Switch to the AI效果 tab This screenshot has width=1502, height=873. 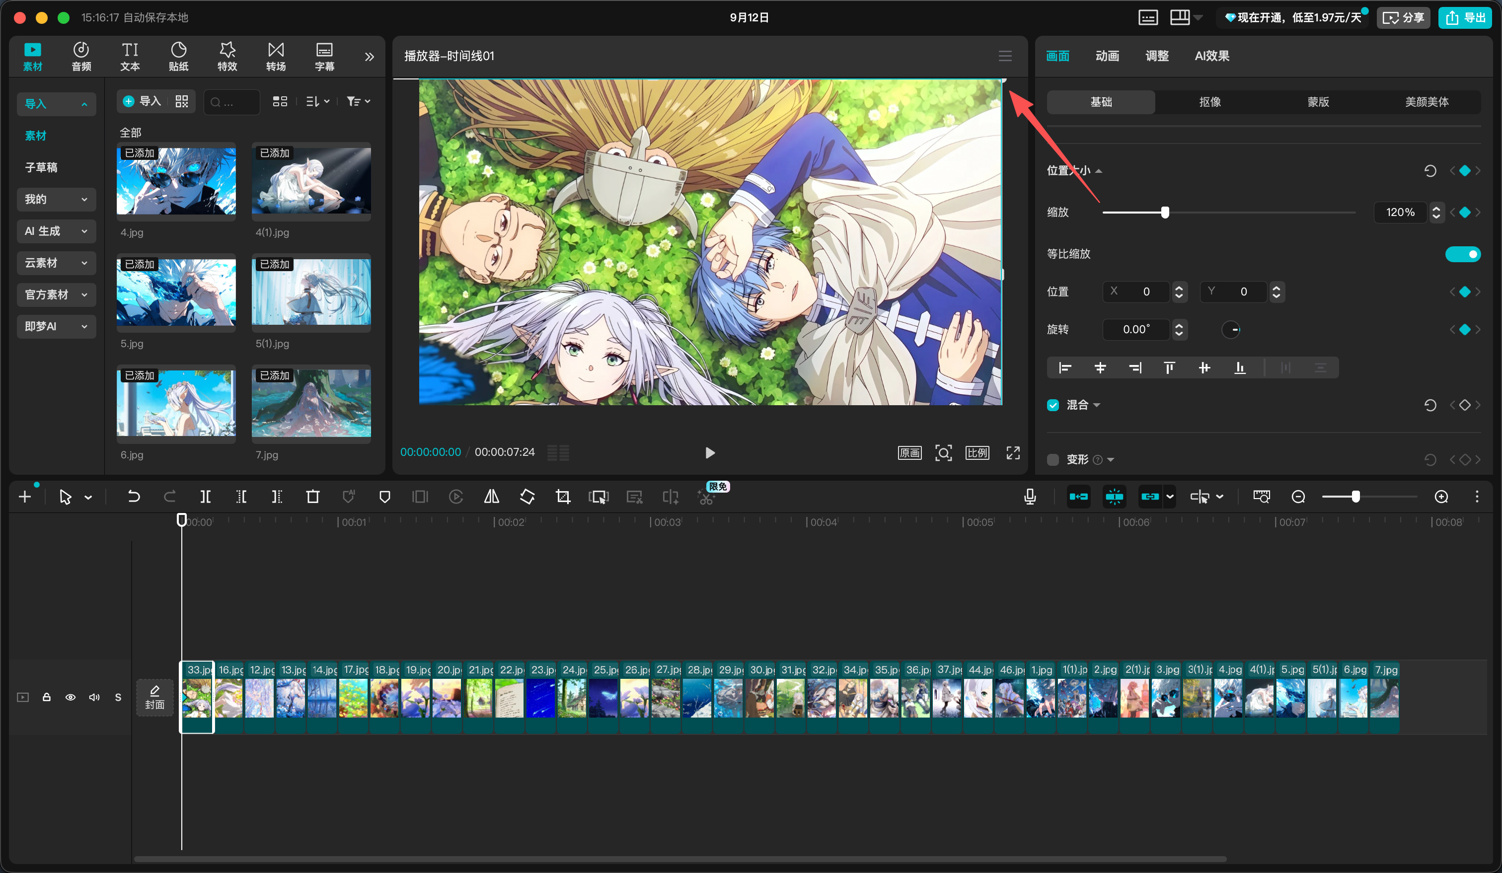tap(1212, 56)
